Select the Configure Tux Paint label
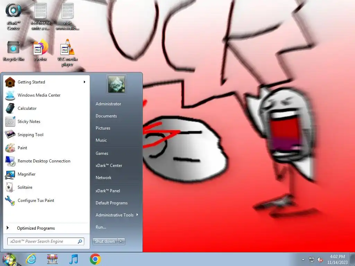The width and height of the screenshot is (355, 266). [36, 201]
